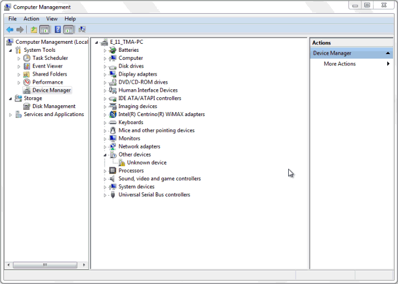Click the DVD/CD-ROM drives icon

click(113, 83)
